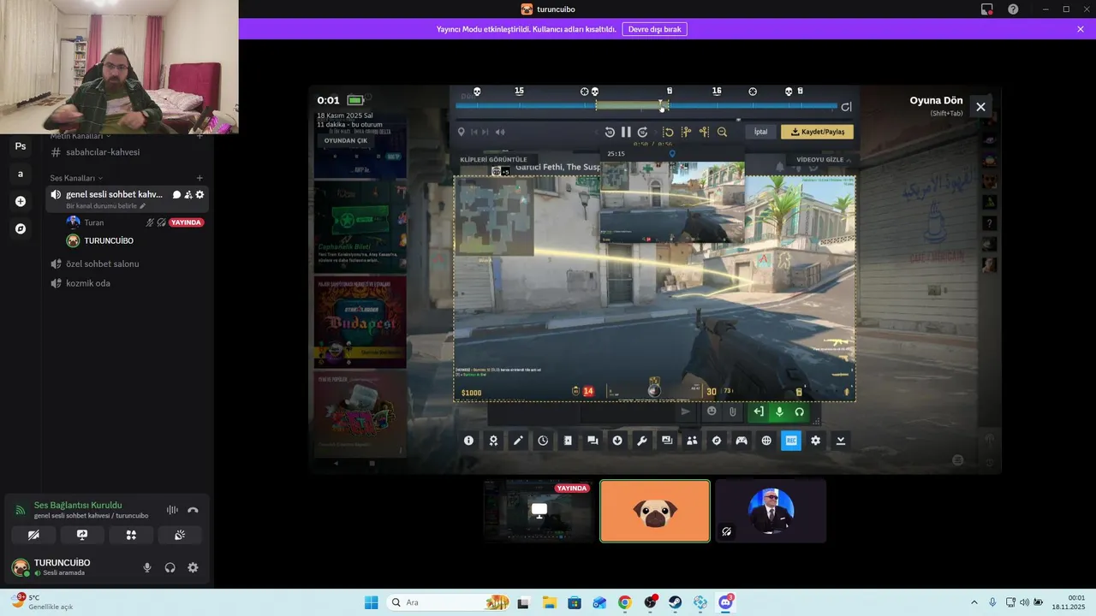This screenshot has width=1096, height=616.
Task: Click Bir kanal durumu belirle status link
Action: [106, 206]
